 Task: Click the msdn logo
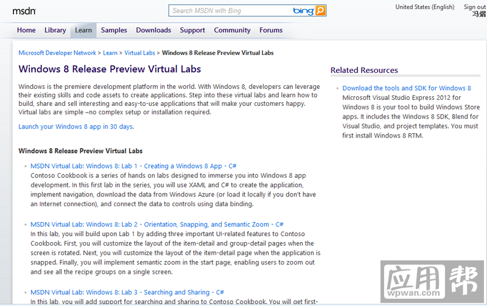click(24, 11)
